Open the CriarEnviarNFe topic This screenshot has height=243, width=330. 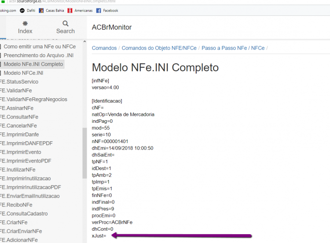click(x=21, y=231)
